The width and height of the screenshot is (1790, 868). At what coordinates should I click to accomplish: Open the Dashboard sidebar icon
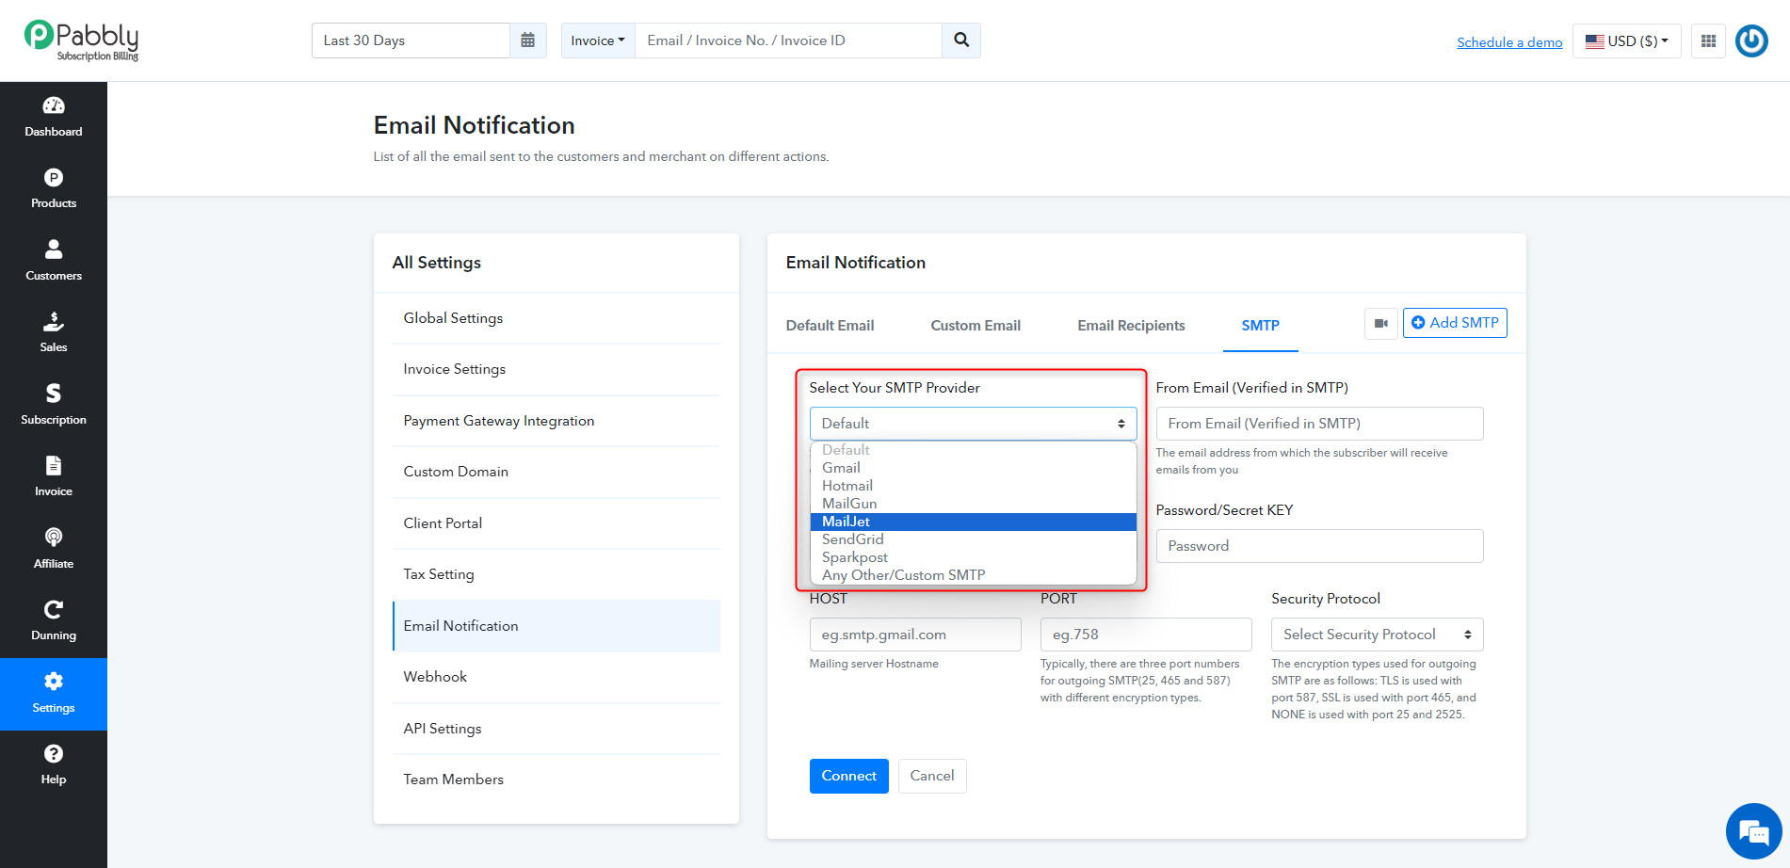click(54, 118)
